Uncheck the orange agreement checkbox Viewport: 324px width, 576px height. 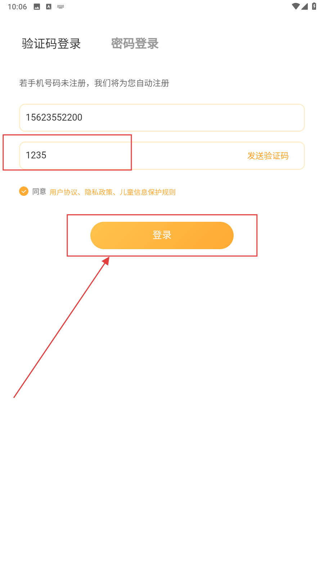(24, 191)
